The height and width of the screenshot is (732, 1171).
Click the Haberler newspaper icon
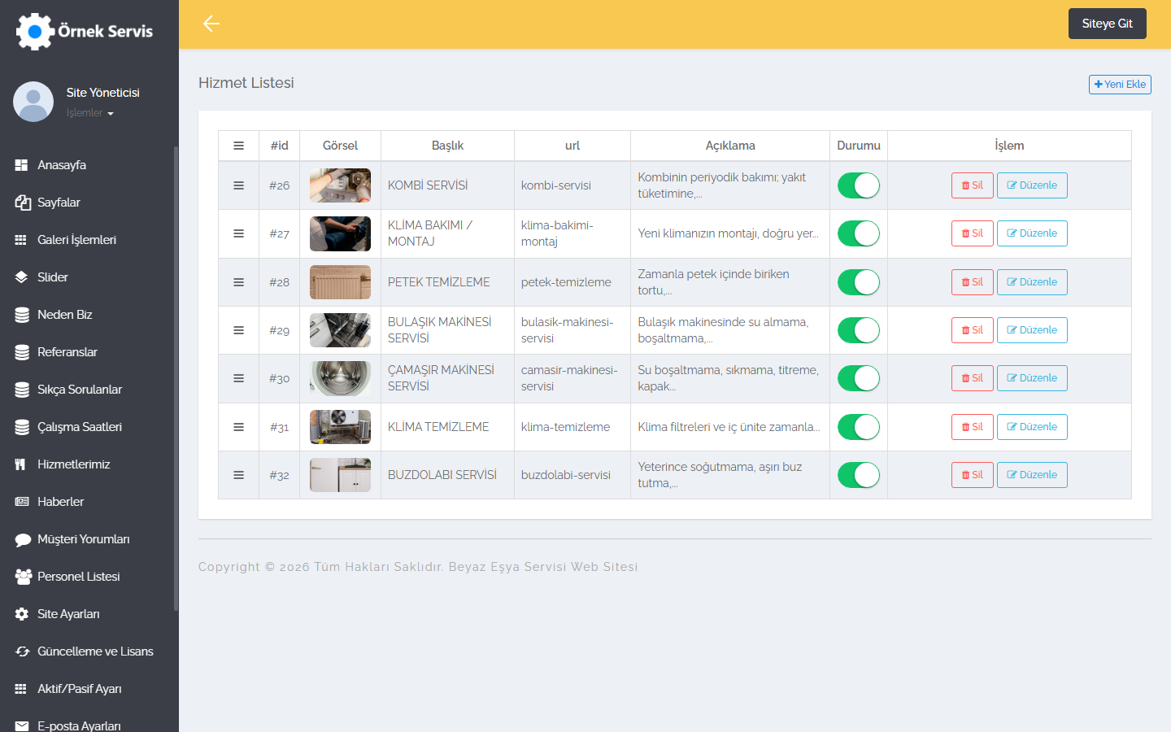[x=22, y=502]
